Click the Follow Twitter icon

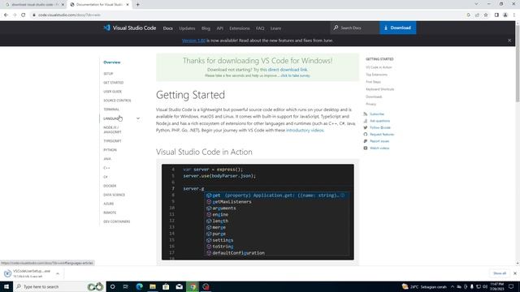click(x=366, y=127)
